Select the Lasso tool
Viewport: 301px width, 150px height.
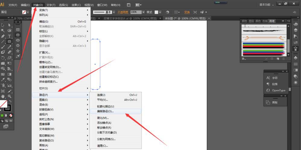pyautogui.click(x=9, y=30)
